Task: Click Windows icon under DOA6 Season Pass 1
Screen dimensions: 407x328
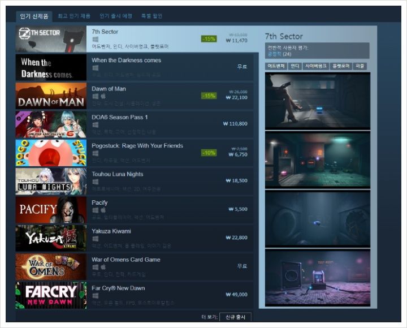Action: coord(96,125)
